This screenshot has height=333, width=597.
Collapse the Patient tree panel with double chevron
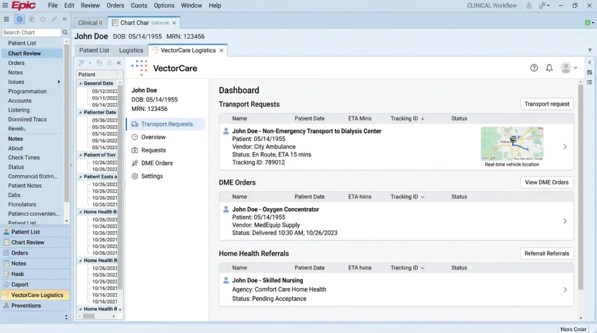(119, 63)
